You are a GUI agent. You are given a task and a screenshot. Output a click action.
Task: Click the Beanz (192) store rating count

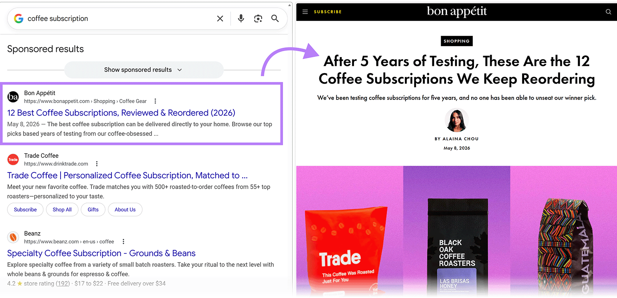click(x=63, y=283)
